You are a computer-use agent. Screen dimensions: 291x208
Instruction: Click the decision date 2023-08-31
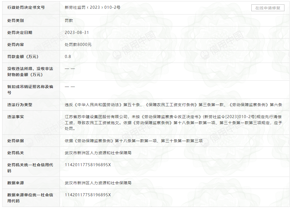click(x=77, y=33)
